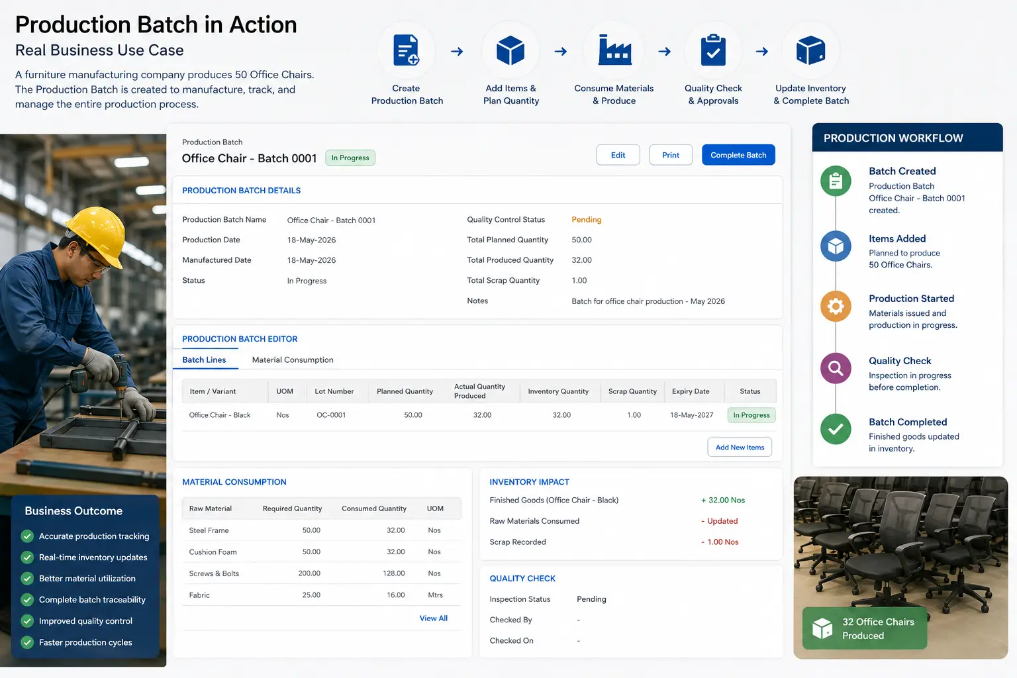
Task: Select the Items Added workflow step icon
Action: click(836, 246)
